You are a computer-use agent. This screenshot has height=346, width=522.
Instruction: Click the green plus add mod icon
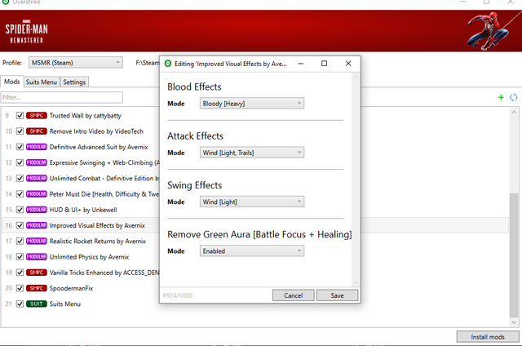(501, 97)
